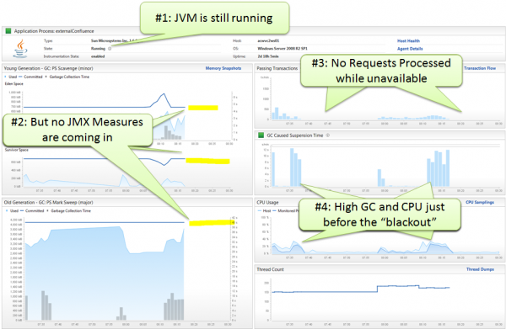Open the Host Health link
The width and height of the screenshot is (506, 329).
408,41
